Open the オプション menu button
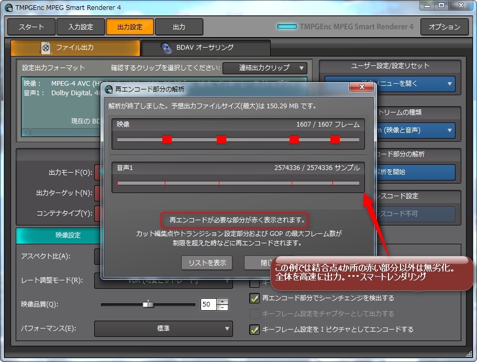The image size is (477, 362). (x=445, y=27)
